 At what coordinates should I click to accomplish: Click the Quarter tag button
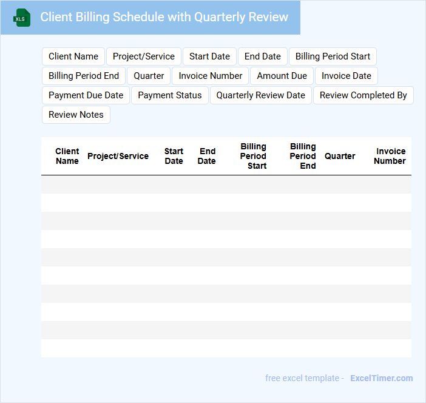149,76
